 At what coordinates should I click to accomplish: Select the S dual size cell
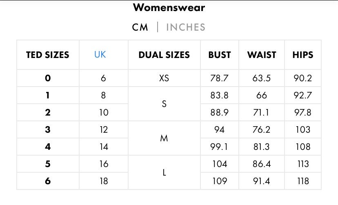164,104
